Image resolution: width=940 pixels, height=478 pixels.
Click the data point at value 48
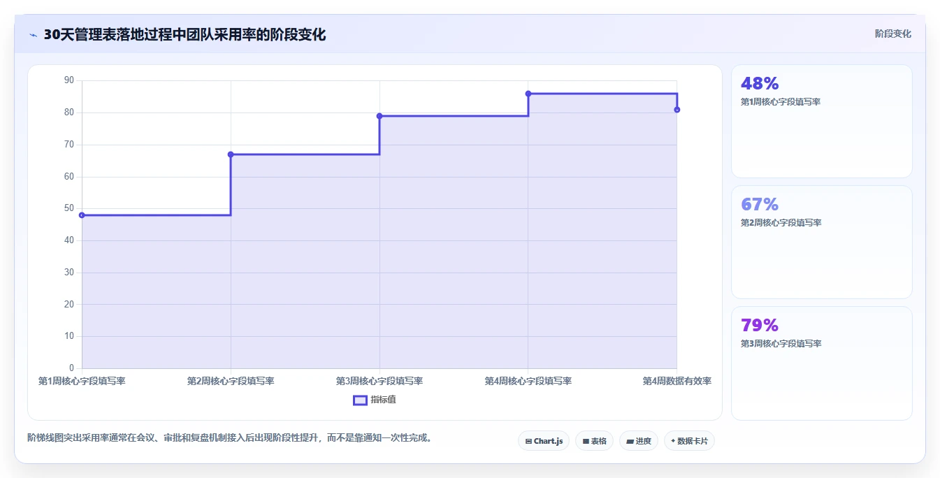click(x=82, y=215)
